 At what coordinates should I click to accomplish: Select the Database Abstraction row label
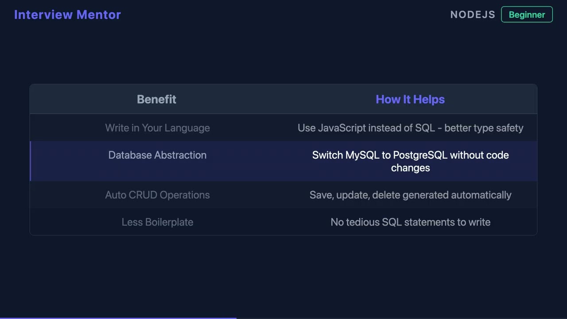(157, 155)
